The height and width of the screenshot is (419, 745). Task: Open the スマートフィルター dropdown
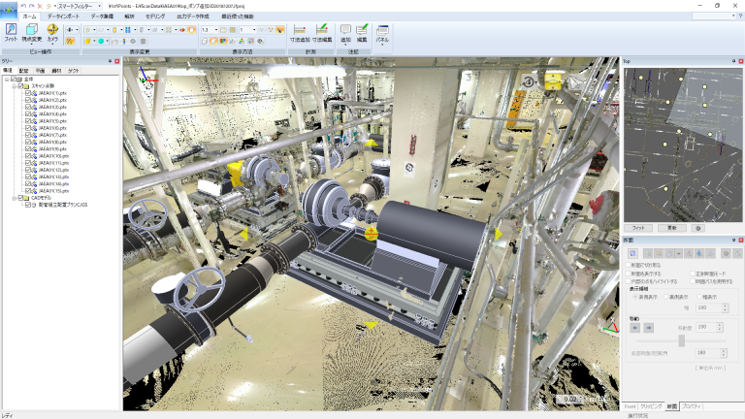point(79,6)
